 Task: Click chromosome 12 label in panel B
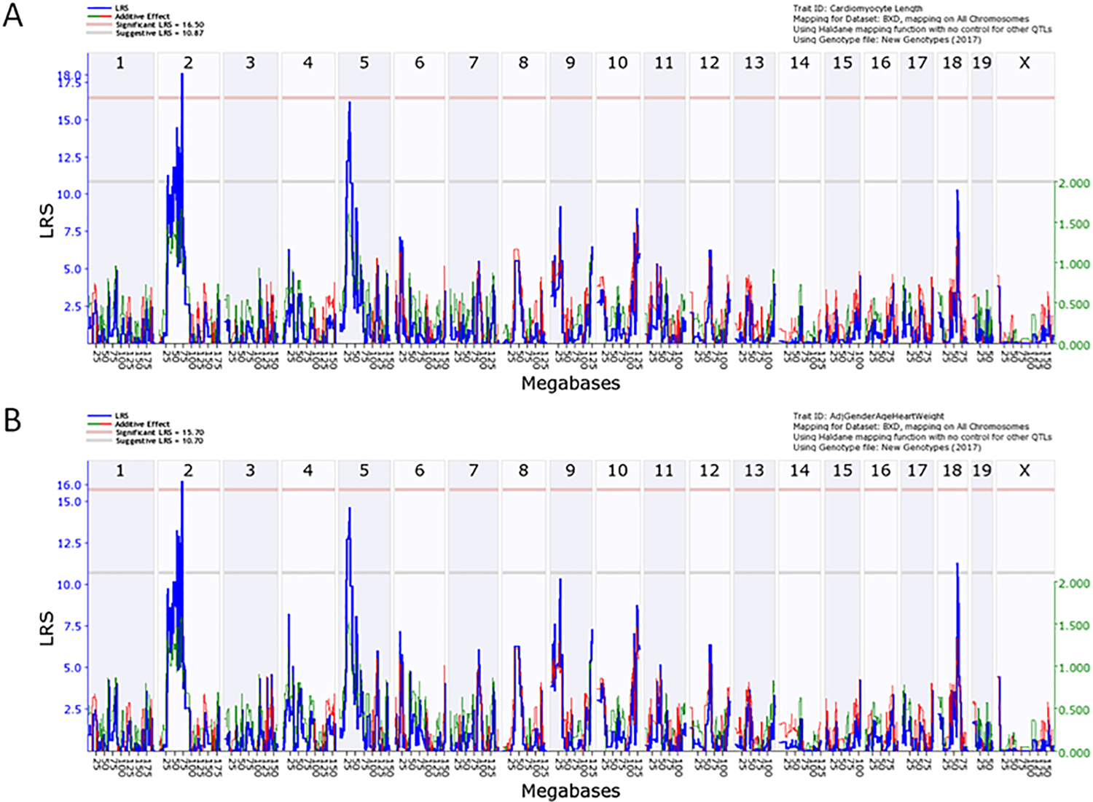coord(709,471)
